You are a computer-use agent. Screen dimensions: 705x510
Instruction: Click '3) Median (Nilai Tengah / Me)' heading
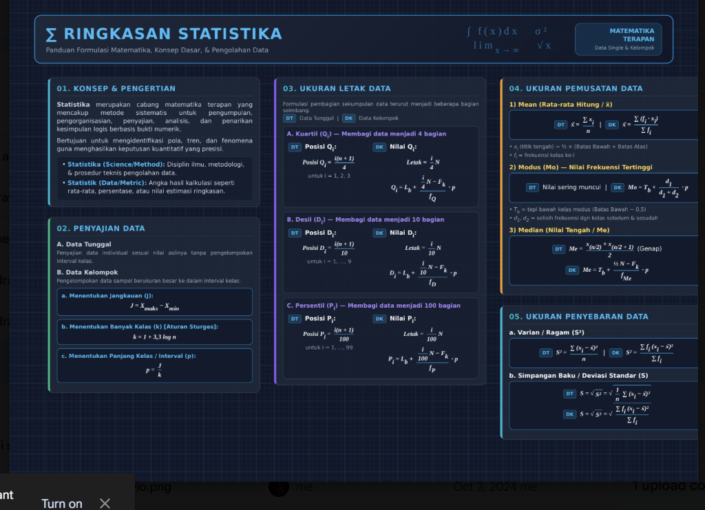[559, 230]
